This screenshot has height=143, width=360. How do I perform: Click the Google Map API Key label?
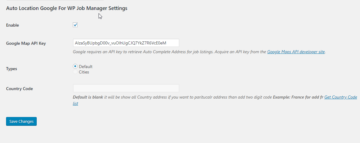(x=26, y=43)
